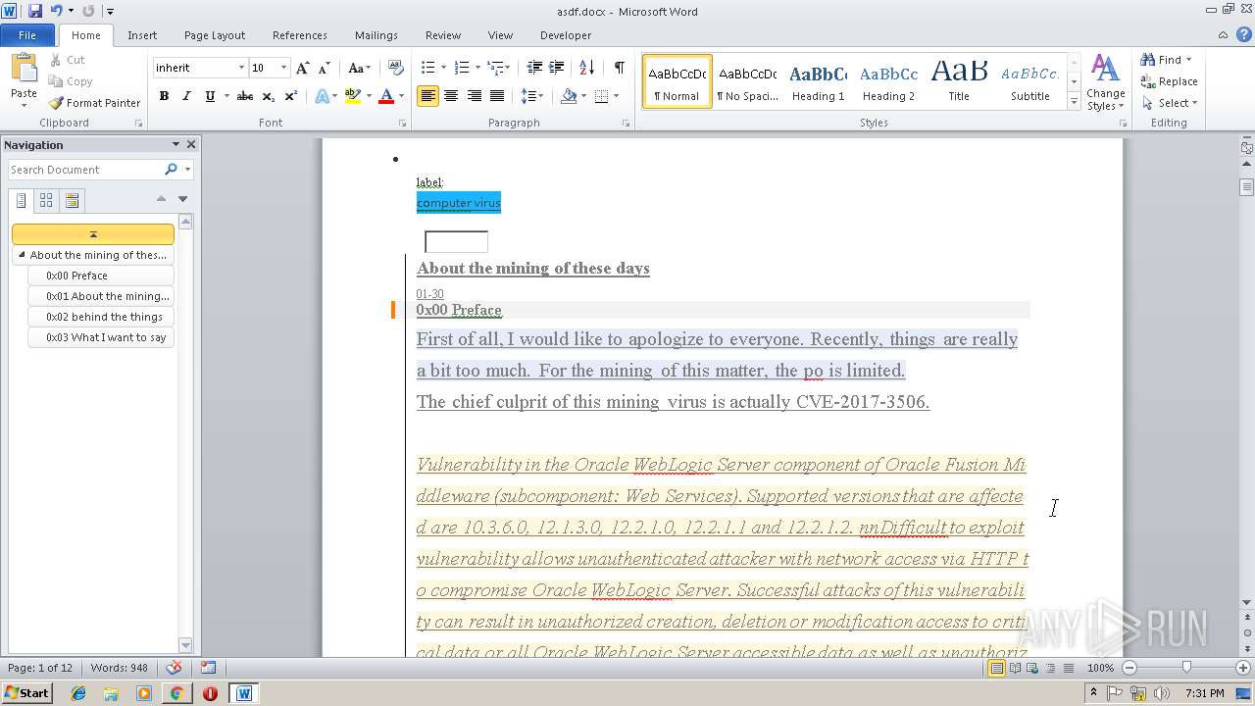The height and width of the screenshot is (706, 1255).
Task: Click the zoom slider handle
Action: [x=1186, y=668]
